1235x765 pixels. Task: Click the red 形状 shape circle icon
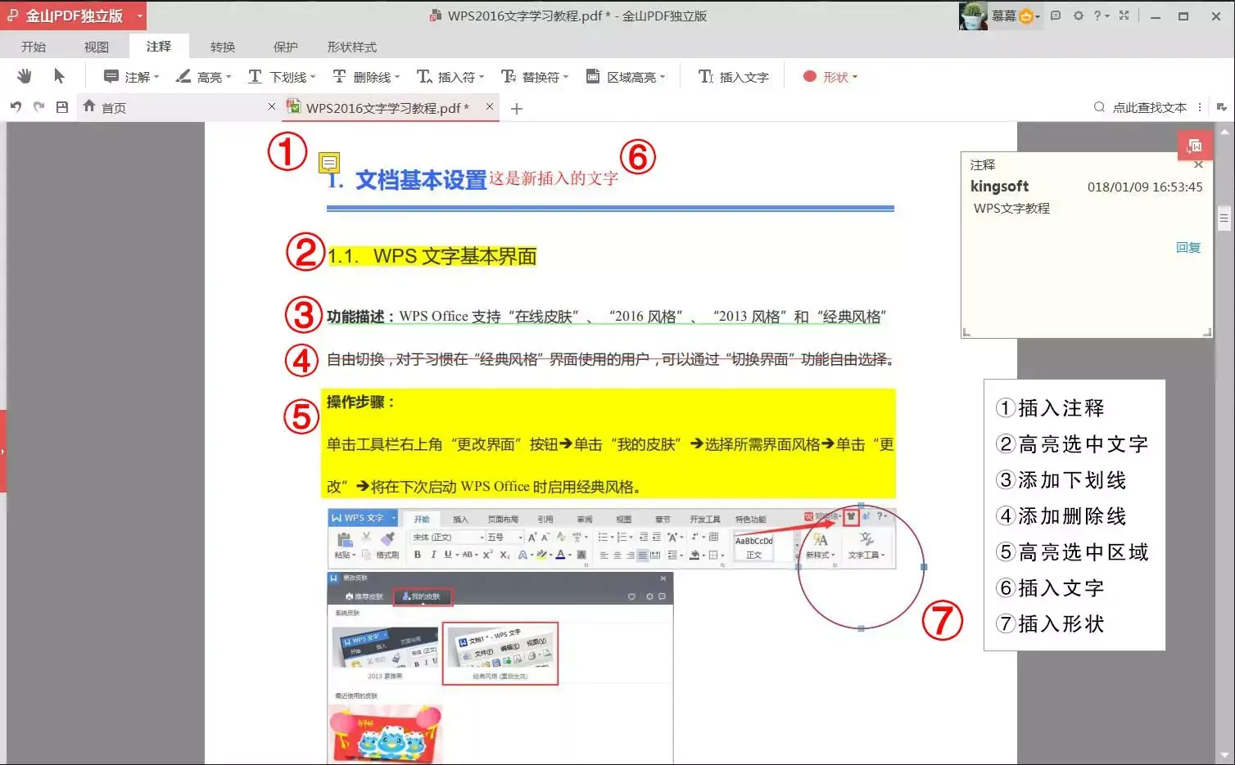(810, 76)
